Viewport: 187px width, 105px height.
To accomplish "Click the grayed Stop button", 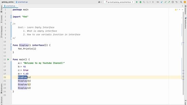I will click(153, 2).
